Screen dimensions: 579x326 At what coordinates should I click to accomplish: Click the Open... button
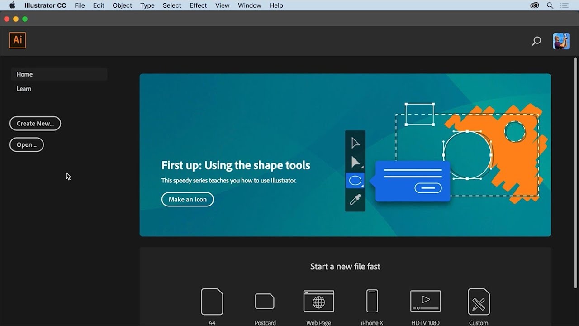[x=27, y=144]
